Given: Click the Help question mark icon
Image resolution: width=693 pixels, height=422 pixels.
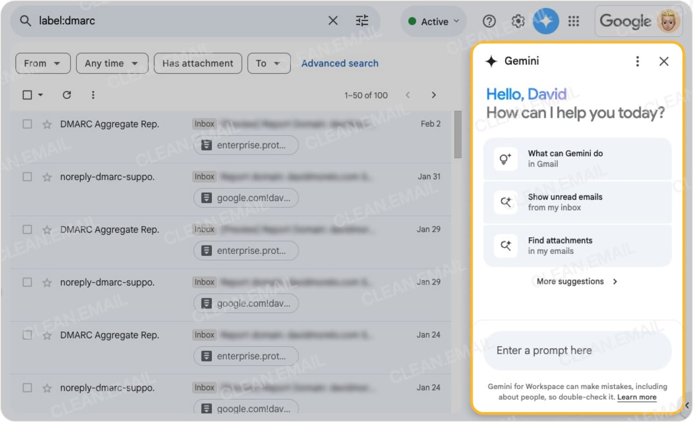Looking at the screenshot, I should 489,21.
